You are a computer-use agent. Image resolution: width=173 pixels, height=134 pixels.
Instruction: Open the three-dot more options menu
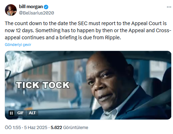(x=169, y=7)
